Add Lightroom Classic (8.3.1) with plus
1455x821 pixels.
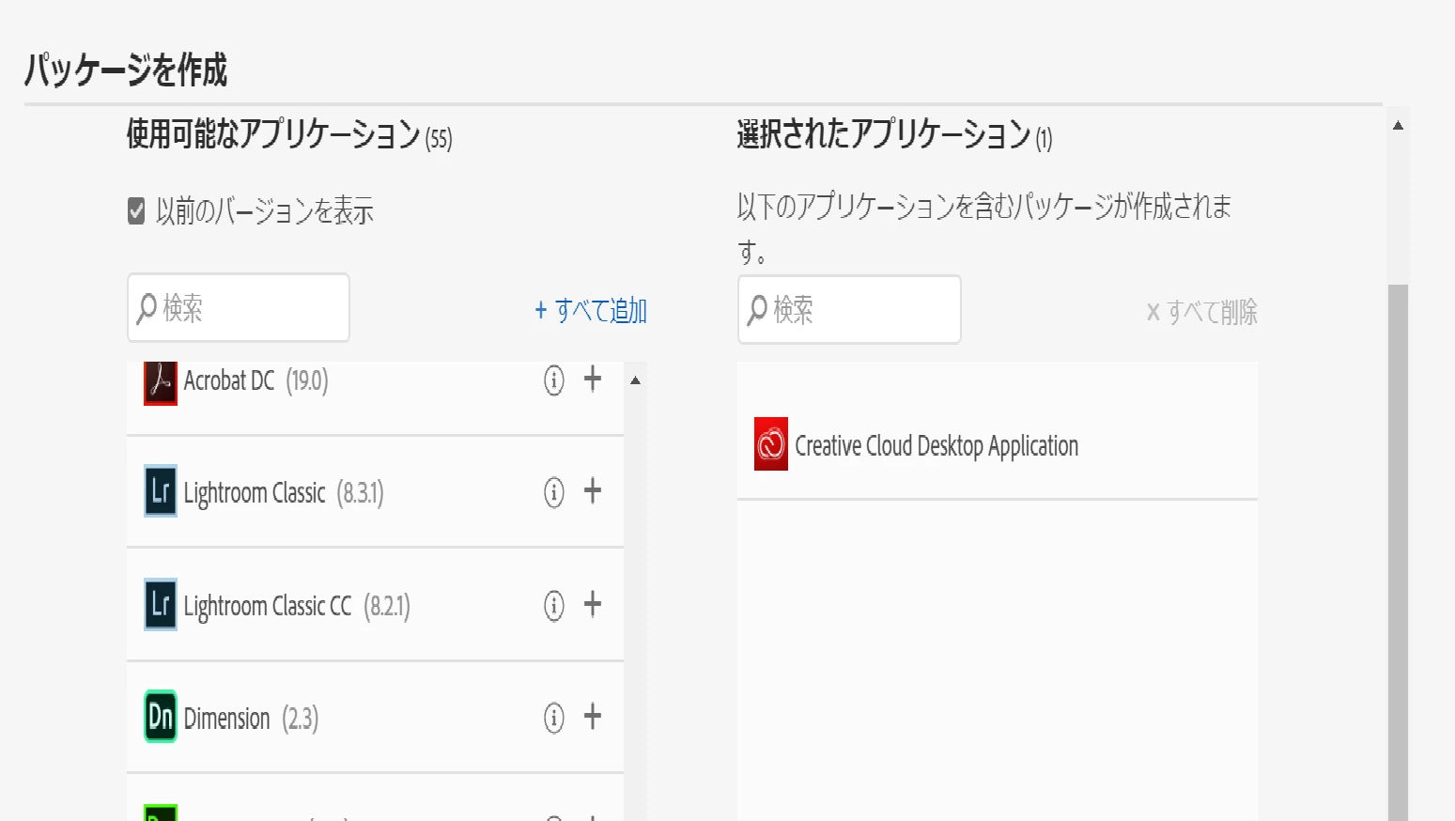coord(593,490)
